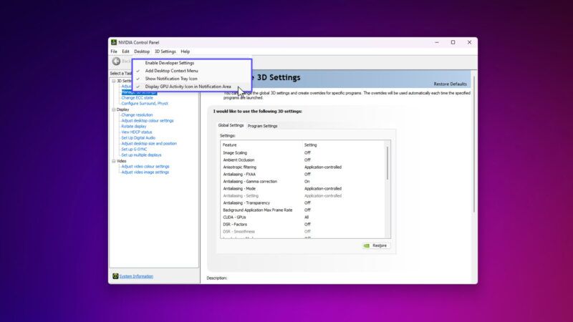
Task: Open the Help menu
Action: pyautogui.click(x=185, y=52)
